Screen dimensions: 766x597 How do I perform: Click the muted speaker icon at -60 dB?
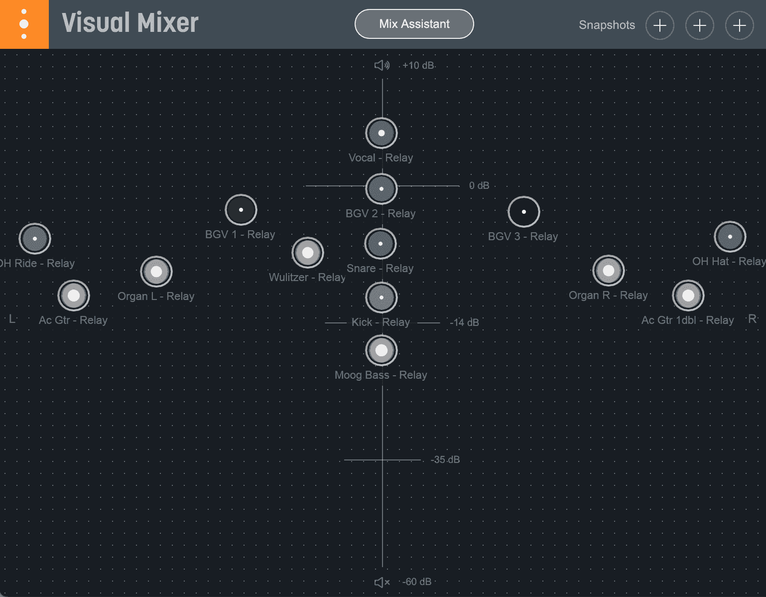382,582
